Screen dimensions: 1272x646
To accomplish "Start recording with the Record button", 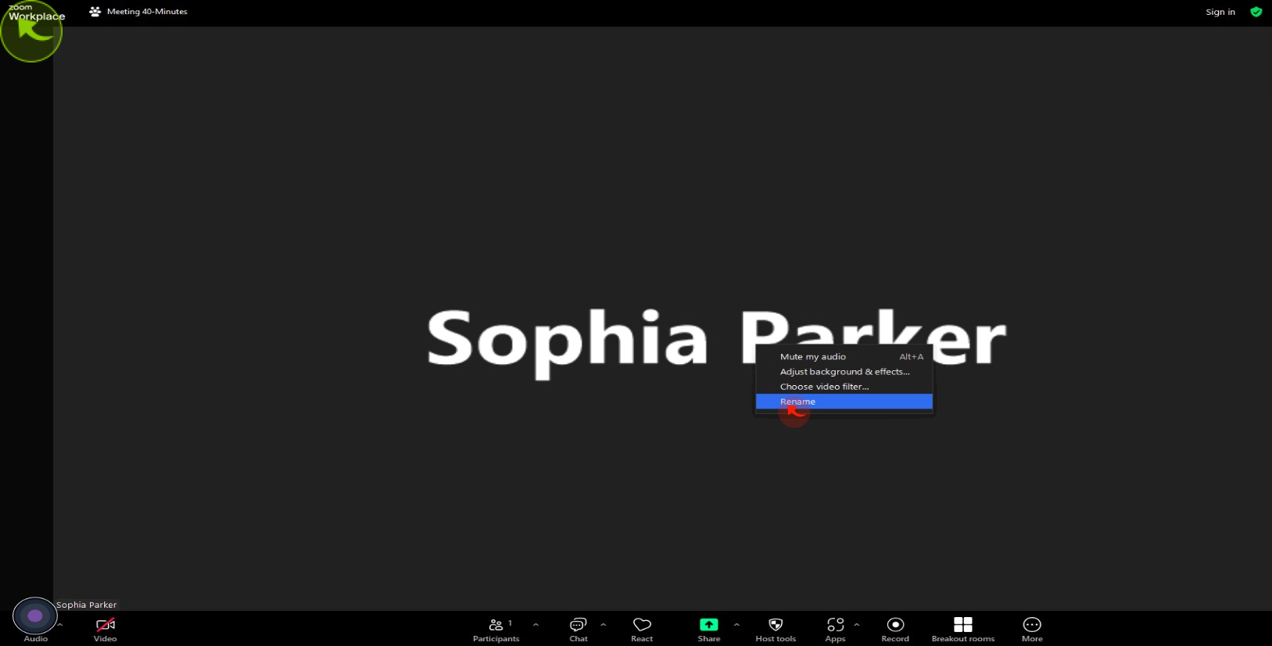I will [x=895, y=629].
